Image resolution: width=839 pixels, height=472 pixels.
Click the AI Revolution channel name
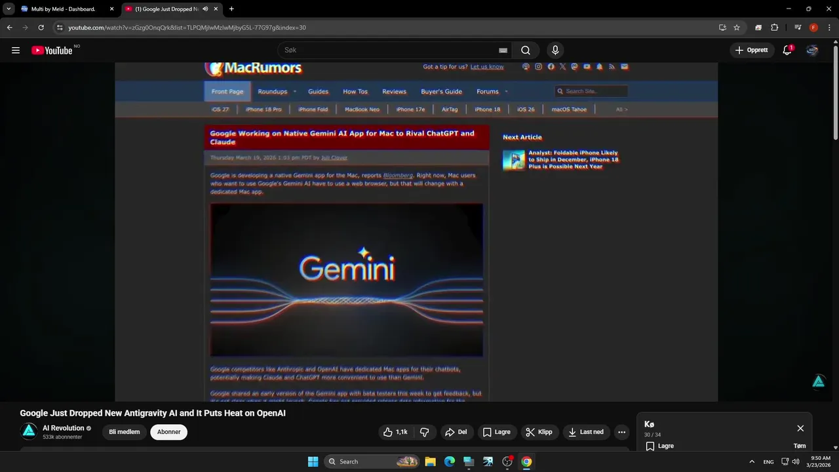(63, 428)
